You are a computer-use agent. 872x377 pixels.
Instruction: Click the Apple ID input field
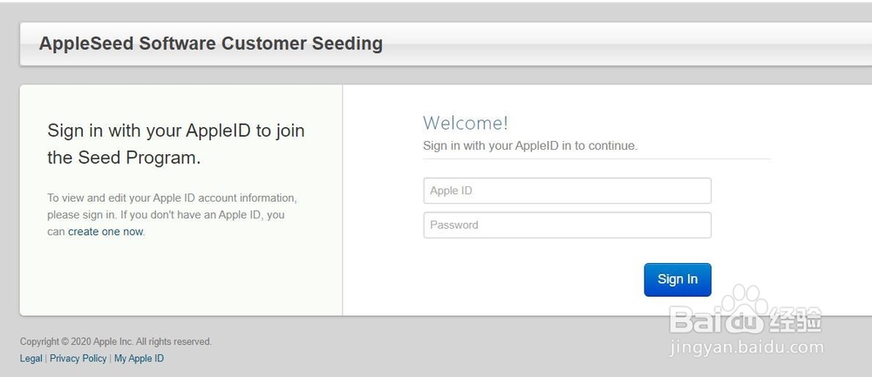pos(568,191)
